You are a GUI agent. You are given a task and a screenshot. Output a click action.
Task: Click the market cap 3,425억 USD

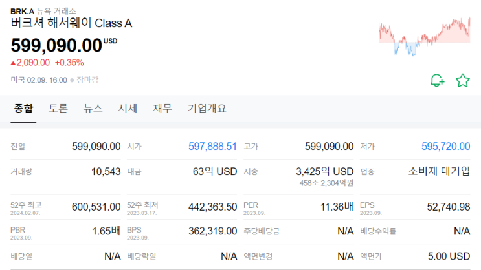324,171
